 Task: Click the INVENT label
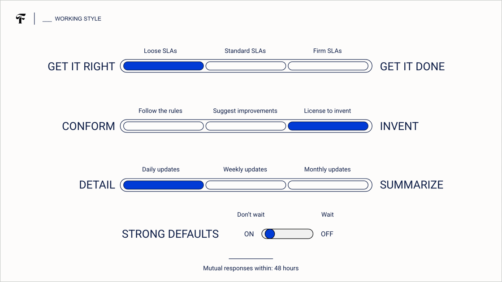pyautogui.click(x=399, y=126)
